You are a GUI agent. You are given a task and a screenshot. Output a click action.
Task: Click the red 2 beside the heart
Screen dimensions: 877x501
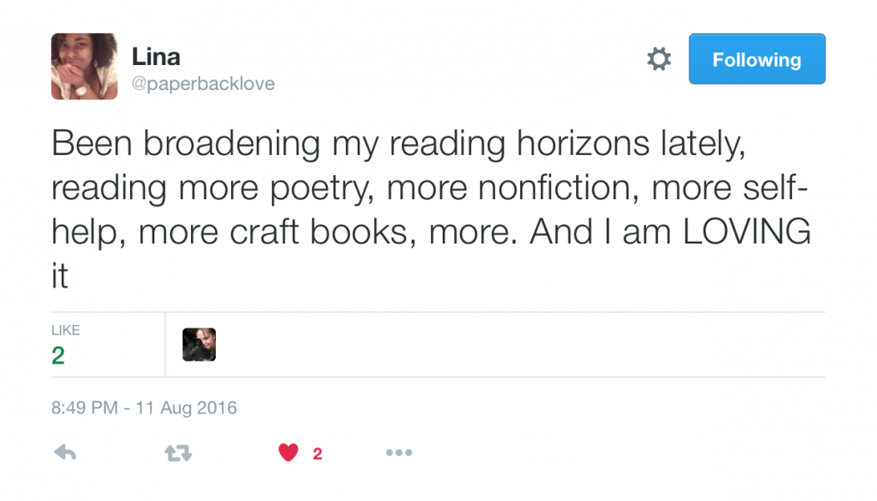point(317,454)
